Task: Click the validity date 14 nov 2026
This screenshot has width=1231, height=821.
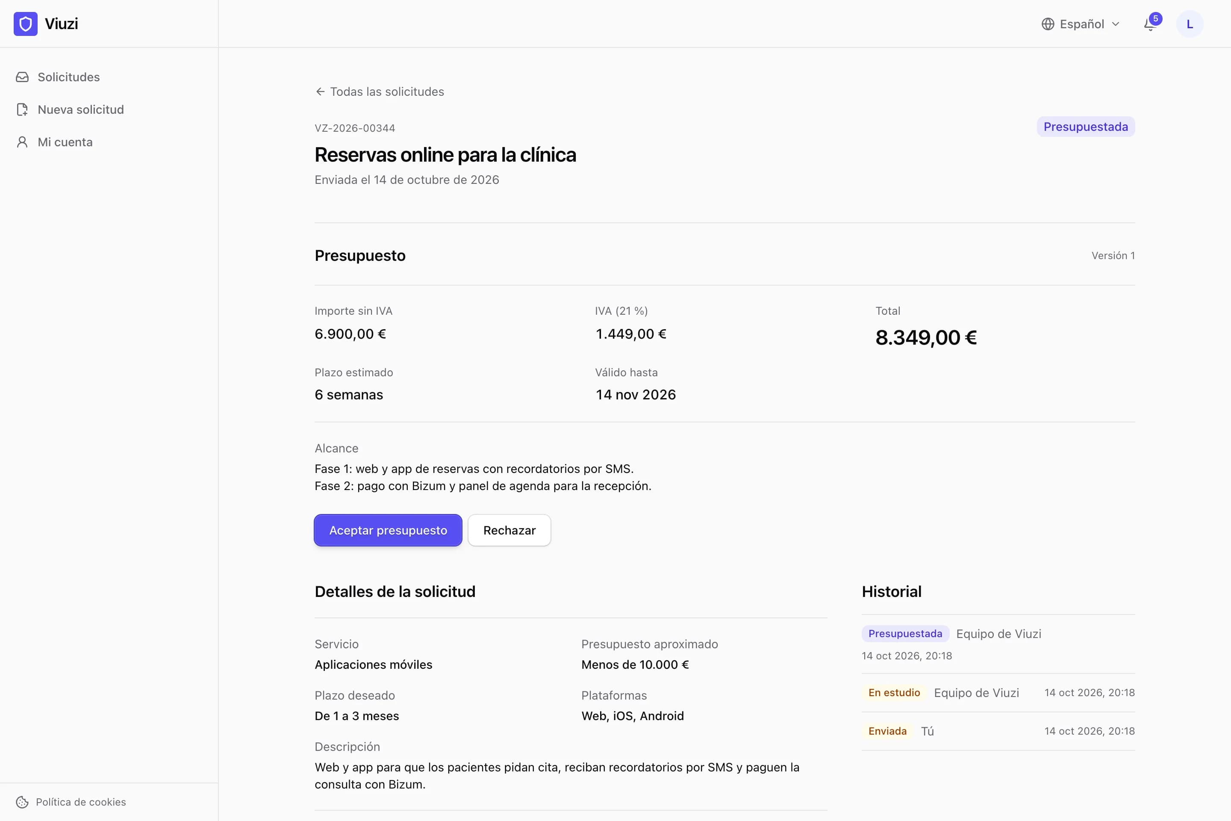Action: click(x=636, y=395)
